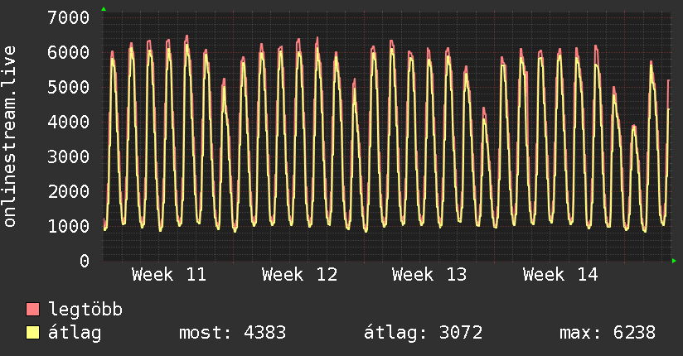
Task: Click the 5000 y-axis tick label
Action: coord(69,87)
